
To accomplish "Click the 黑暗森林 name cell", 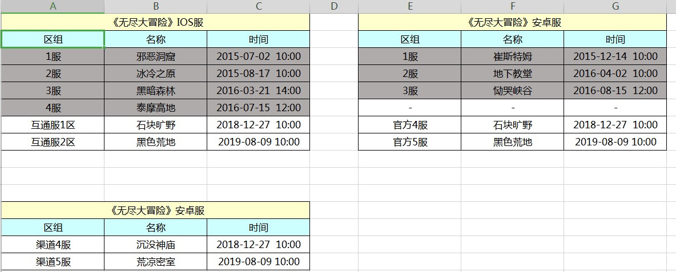I will coord(156,91).
